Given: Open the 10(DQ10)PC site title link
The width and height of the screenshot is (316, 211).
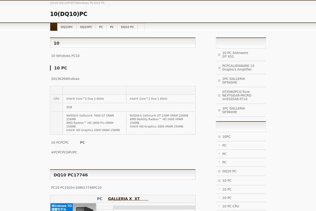Looking at the screenshot, I should 68,14.
